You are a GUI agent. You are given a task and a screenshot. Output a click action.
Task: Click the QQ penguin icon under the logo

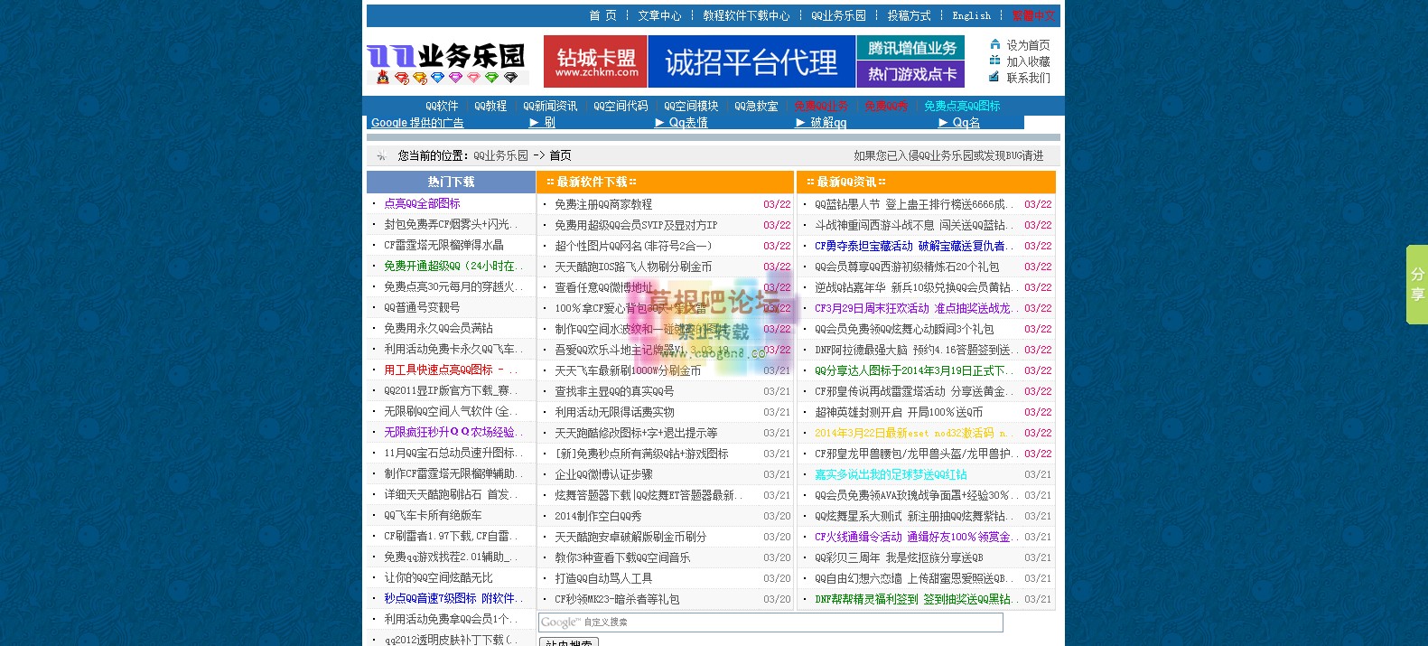click(383, 78)
